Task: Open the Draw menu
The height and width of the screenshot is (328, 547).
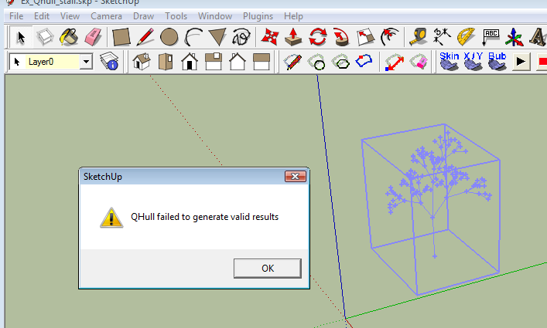Action: click(x=143, y=16)
